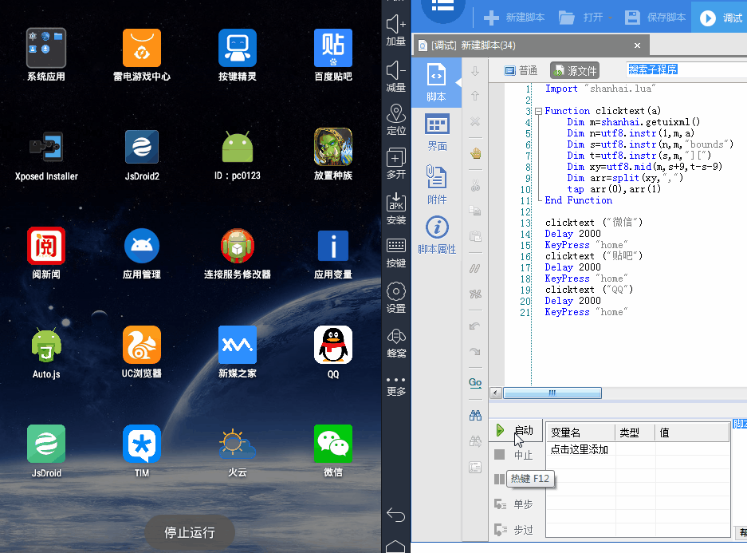Click 保存脚本 save script button
This screenshot has width=747, height=553.
click(x=655, y=18)
